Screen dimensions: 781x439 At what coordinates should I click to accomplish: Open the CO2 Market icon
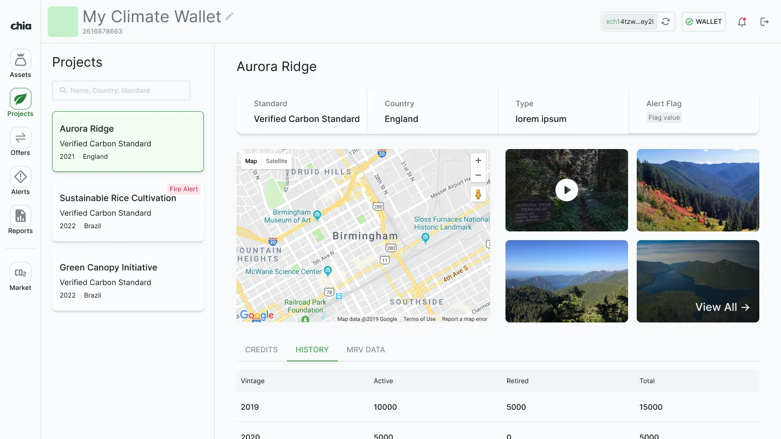coord(21,273)
